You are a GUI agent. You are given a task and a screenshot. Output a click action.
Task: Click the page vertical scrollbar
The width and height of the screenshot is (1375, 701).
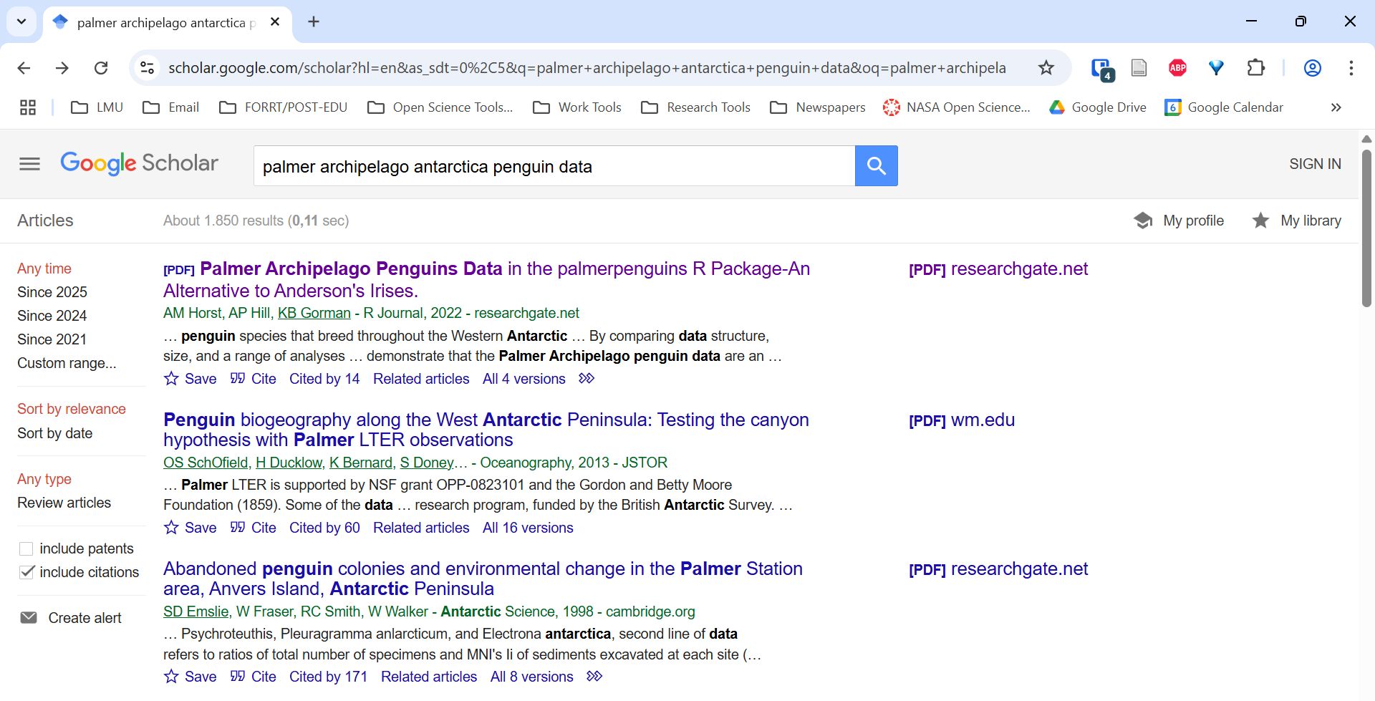[1366, 229]
